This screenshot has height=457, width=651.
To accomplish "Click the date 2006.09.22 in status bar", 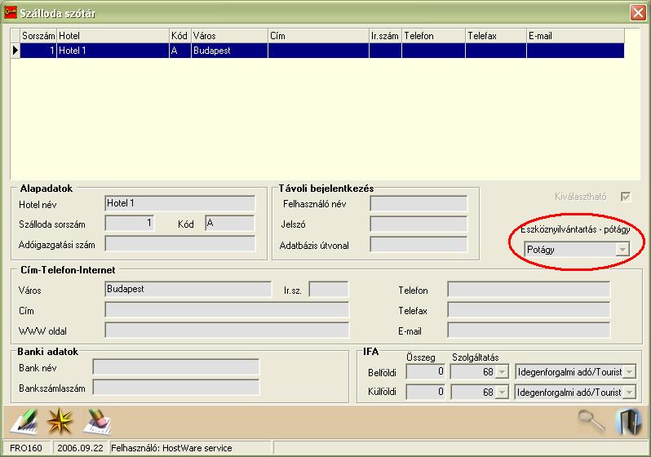I will [x=80, y=448].
